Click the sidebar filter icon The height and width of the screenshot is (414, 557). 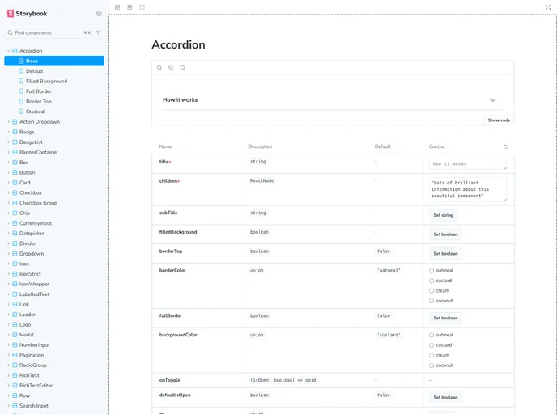(x=99, y=32)
